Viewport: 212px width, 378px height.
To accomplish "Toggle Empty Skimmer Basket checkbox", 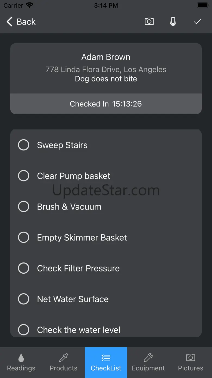I will (24, 237).
